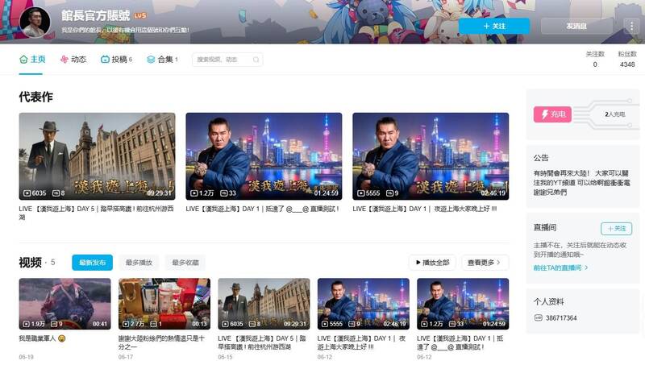
Task: Click the 播放全部 play all button
Action: click(x=432, y=262)
